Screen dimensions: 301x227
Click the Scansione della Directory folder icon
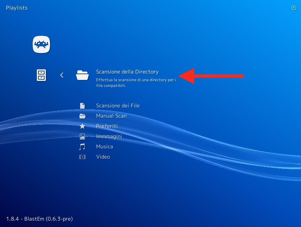[82, 75]
